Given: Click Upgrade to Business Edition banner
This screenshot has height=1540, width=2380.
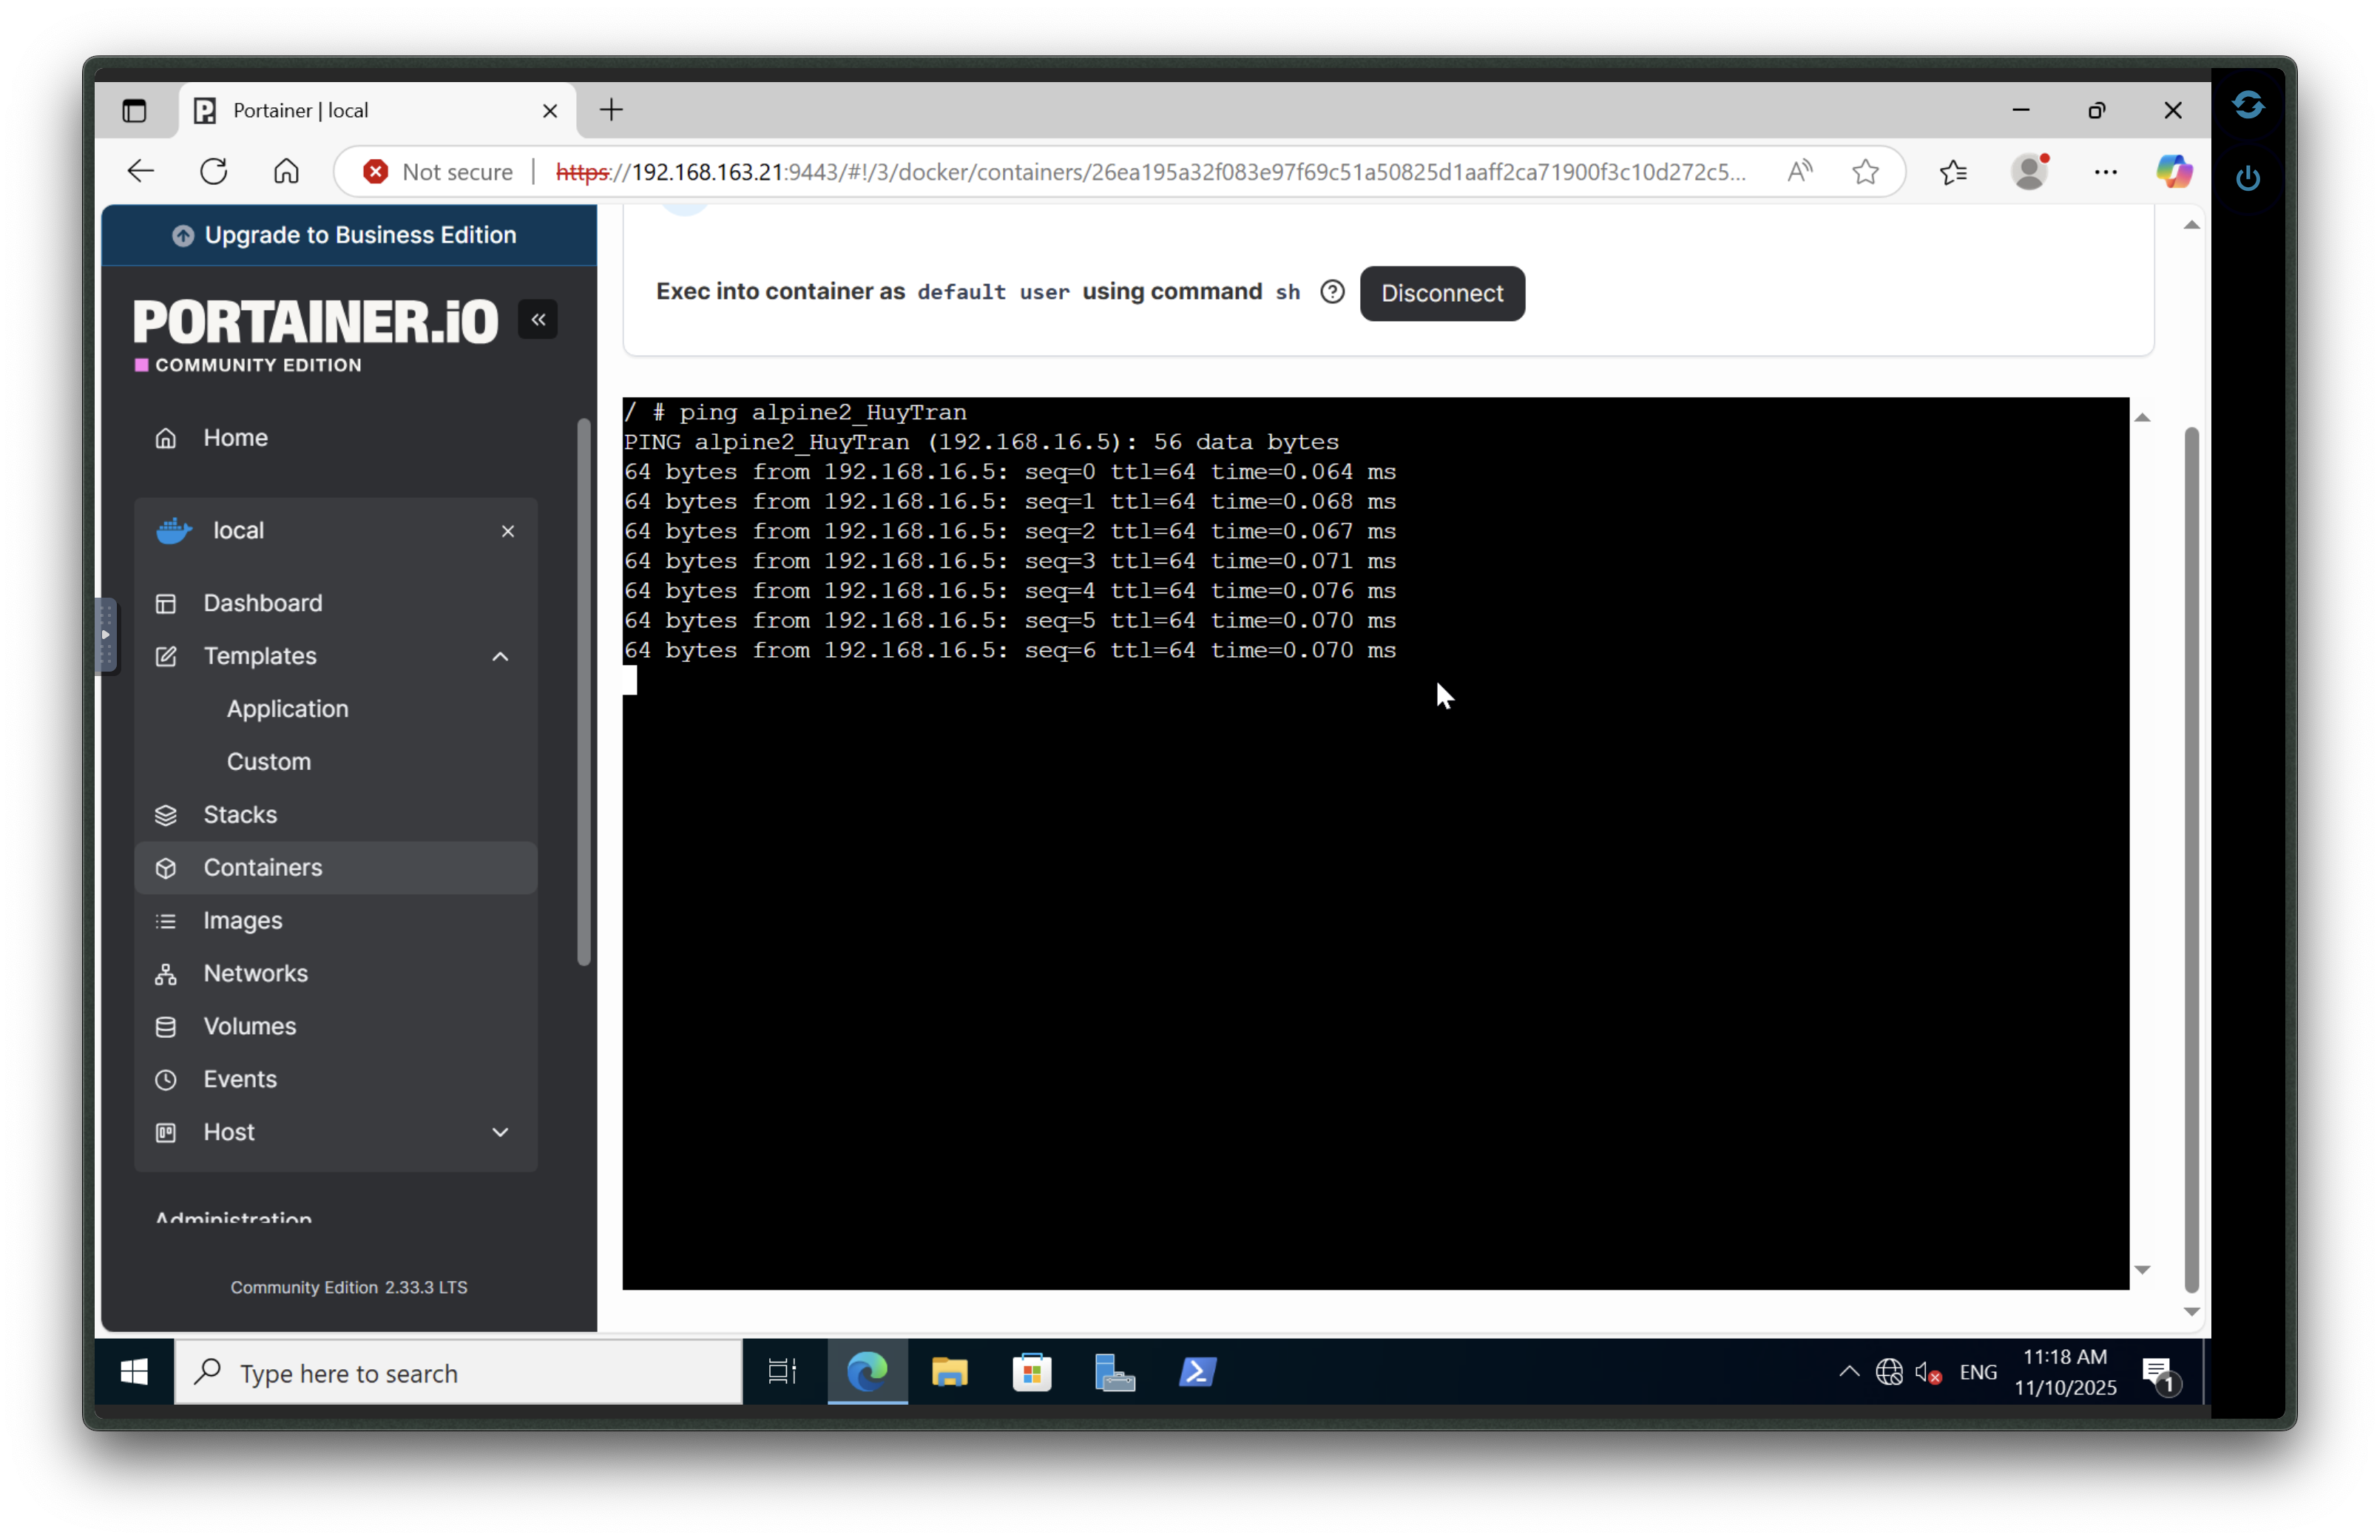Looking at the screenshot, I should point(349,235).
